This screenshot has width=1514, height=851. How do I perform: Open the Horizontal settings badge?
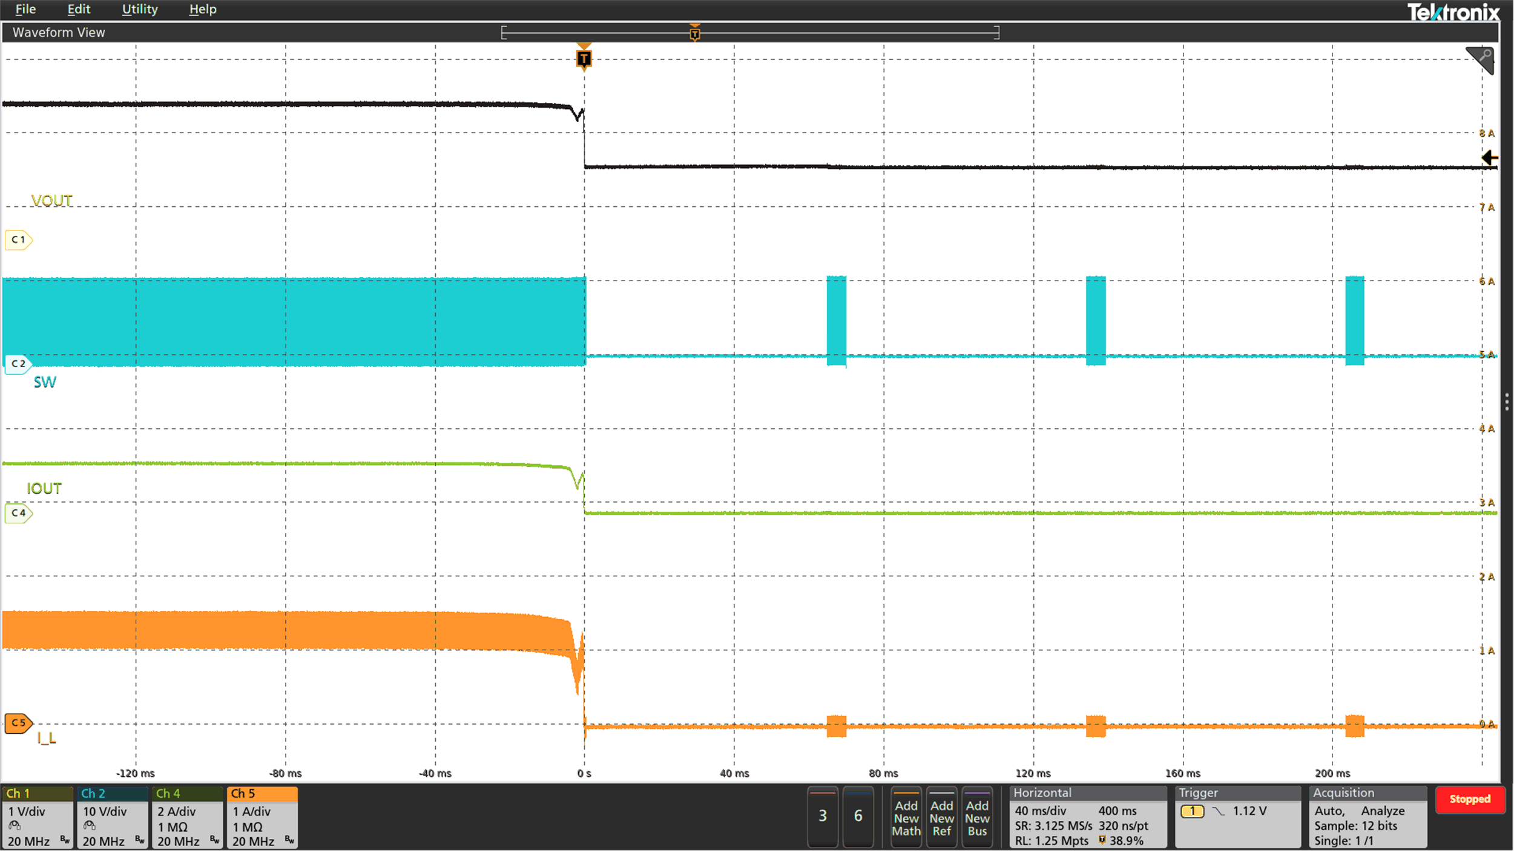pyautogui.click(x=1088, y=818)
